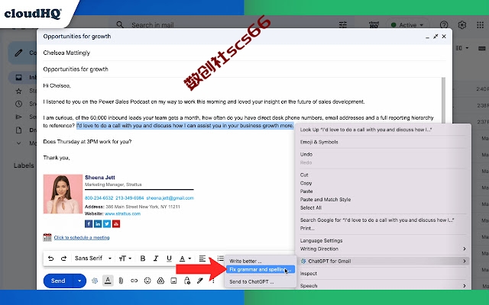489x305 pixels.
Task: Open Gmail settings gear icon
Action: pyautogui.click(x=462, y=25)
